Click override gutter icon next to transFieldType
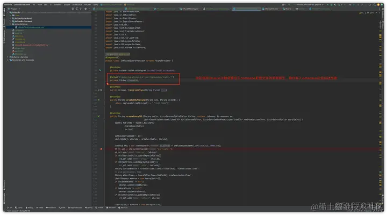Viewport: 387px width, 215px height. click(98, 90)
